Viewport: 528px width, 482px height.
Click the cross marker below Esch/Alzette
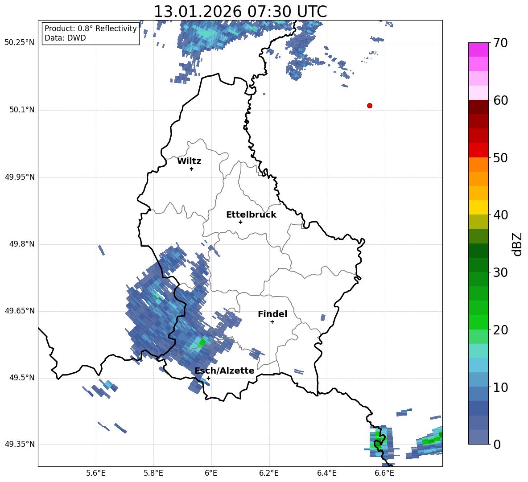(x=208, y=378)
